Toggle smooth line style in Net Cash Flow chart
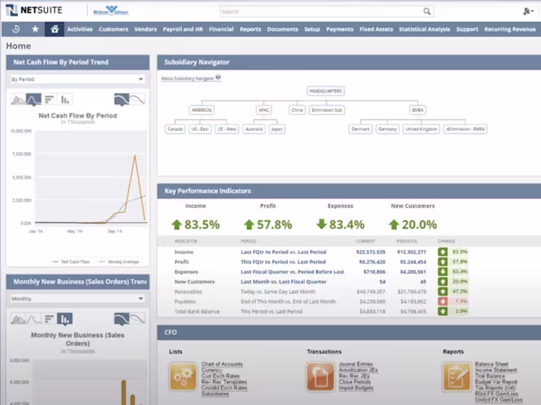 122,99
